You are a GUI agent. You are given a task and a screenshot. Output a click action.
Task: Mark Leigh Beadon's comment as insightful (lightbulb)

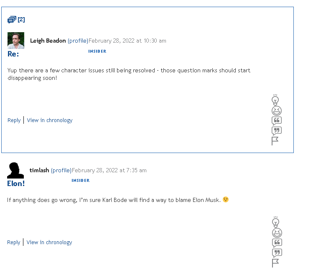tap(275, 100)
